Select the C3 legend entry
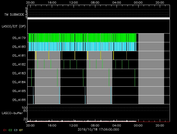The width and height of the screenshot is (177, 134). [x=16, y=130]
